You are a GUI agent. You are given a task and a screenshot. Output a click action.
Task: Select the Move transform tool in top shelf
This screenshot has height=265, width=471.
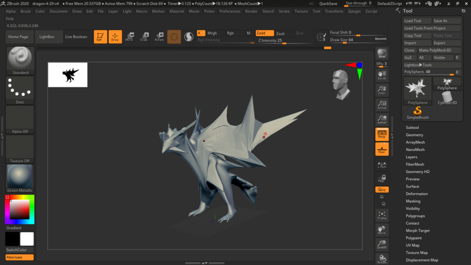[129, 37]
